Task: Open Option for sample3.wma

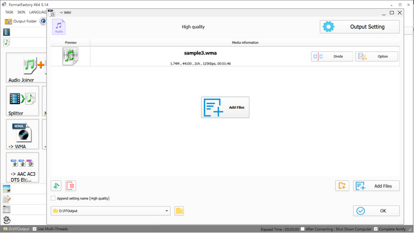Action: tap(377, 56)
